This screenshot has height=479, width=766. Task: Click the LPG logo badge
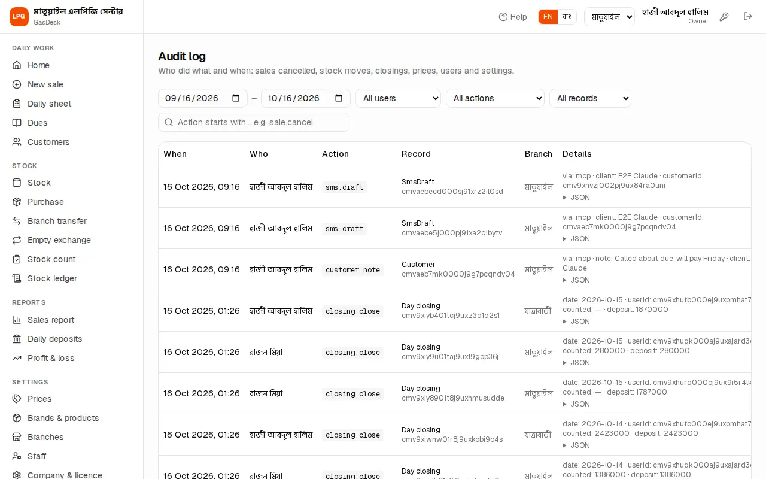19,17
